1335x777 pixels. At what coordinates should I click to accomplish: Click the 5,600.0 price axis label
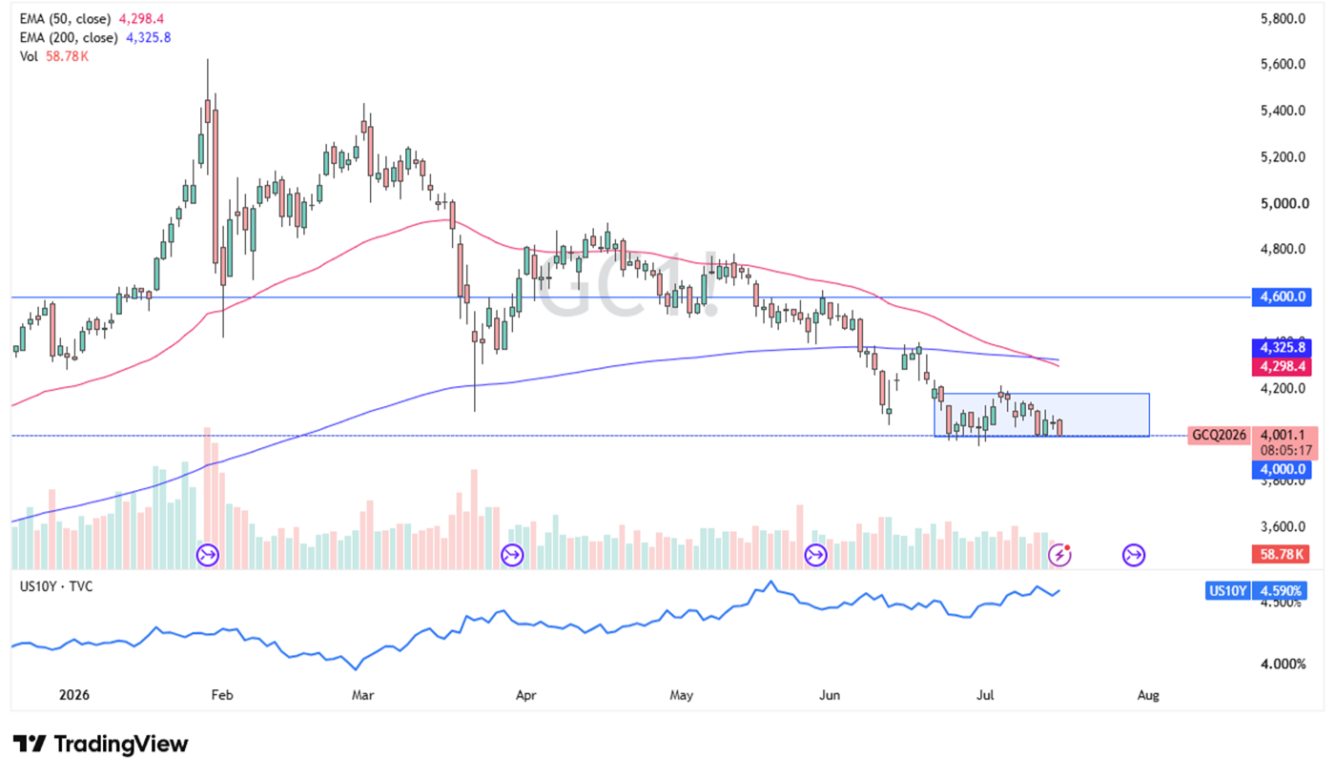1283,65
